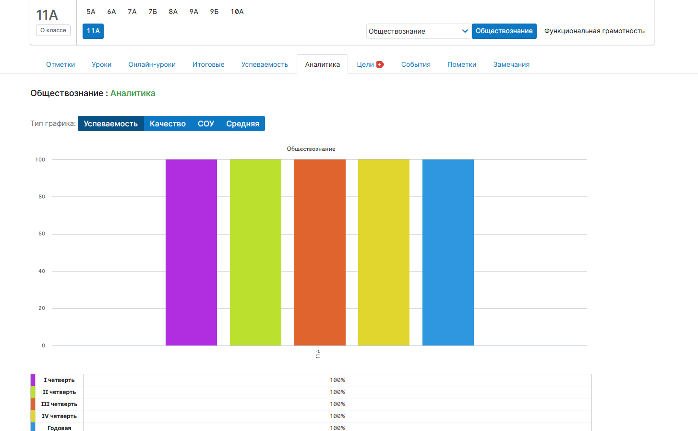
Task: Open Функциональная грамотность link
Action: 594,31
